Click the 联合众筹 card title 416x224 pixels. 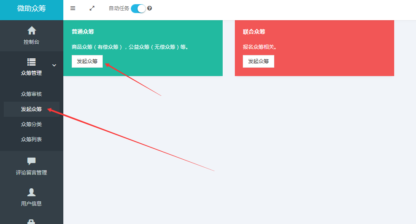tap(254, 32)
